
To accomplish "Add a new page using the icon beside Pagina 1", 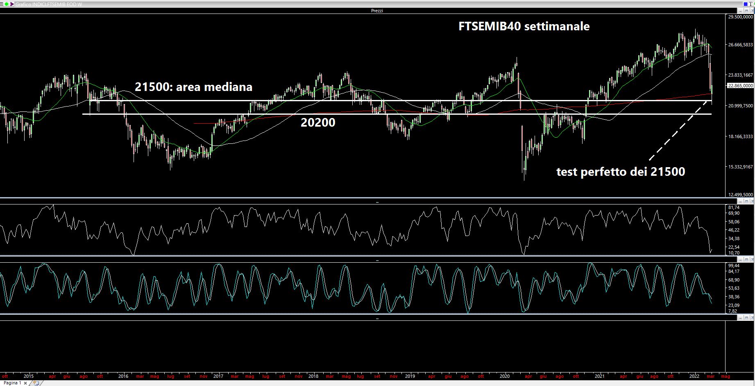I will [36, 383].
